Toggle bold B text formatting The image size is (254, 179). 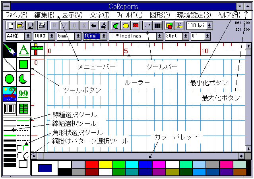tap(54, 26)
